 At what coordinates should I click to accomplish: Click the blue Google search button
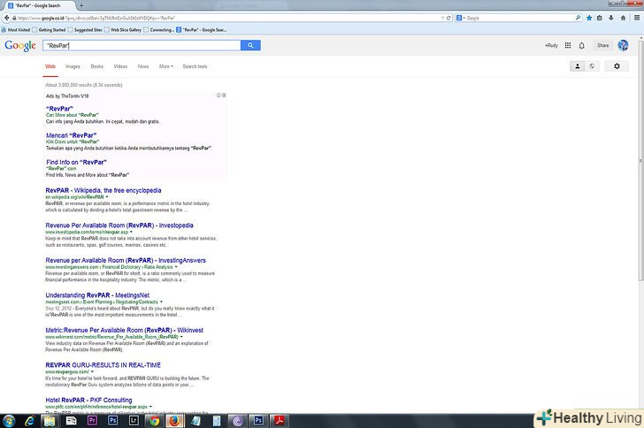[x=250, y=45]
